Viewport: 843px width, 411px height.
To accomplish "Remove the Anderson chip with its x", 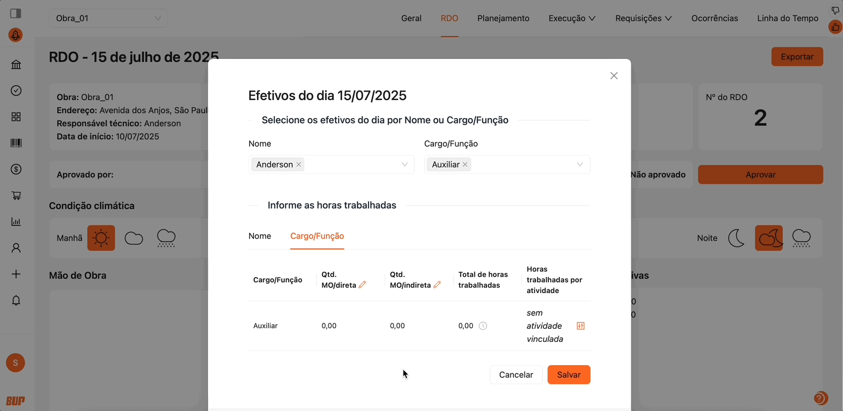I will 299,164.
